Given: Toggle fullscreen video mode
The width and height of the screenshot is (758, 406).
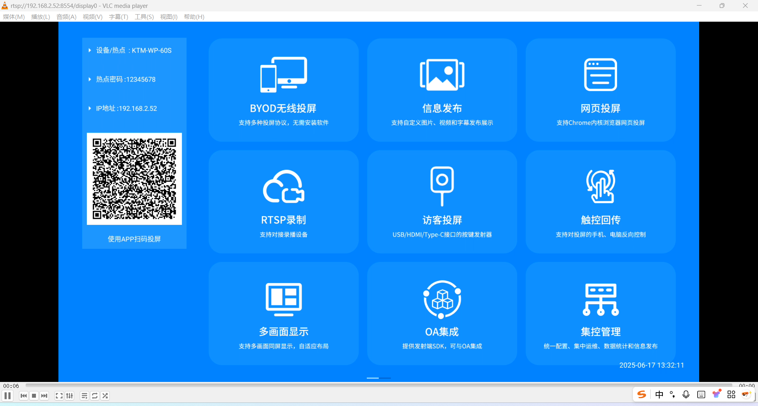Looking at the screenshot, I should tap(59, 396).
